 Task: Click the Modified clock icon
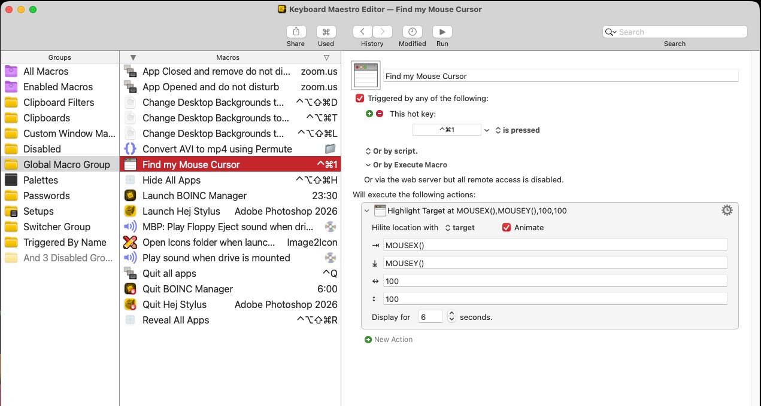(x=412, y=32)
